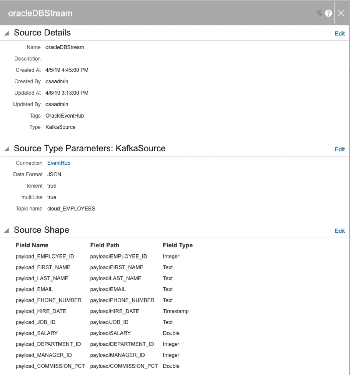Viewport: 350px width, 375px height.
Task: Open help with the question mark icon
Action: click(x=328, y=13)
